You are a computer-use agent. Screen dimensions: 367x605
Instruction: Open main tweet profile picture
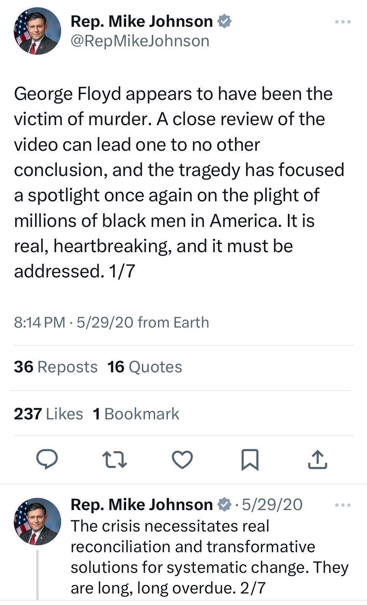coord(37,31)
